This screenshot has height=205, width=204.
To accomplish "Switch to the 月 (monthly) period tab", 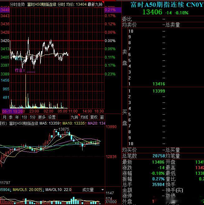I will [4, 117].
